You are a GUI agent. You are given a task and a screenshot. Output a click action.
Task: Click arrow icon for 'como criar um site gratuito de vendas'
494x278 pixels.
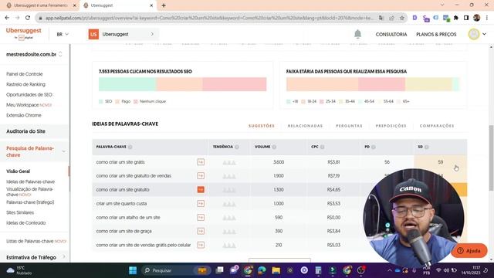201,176
